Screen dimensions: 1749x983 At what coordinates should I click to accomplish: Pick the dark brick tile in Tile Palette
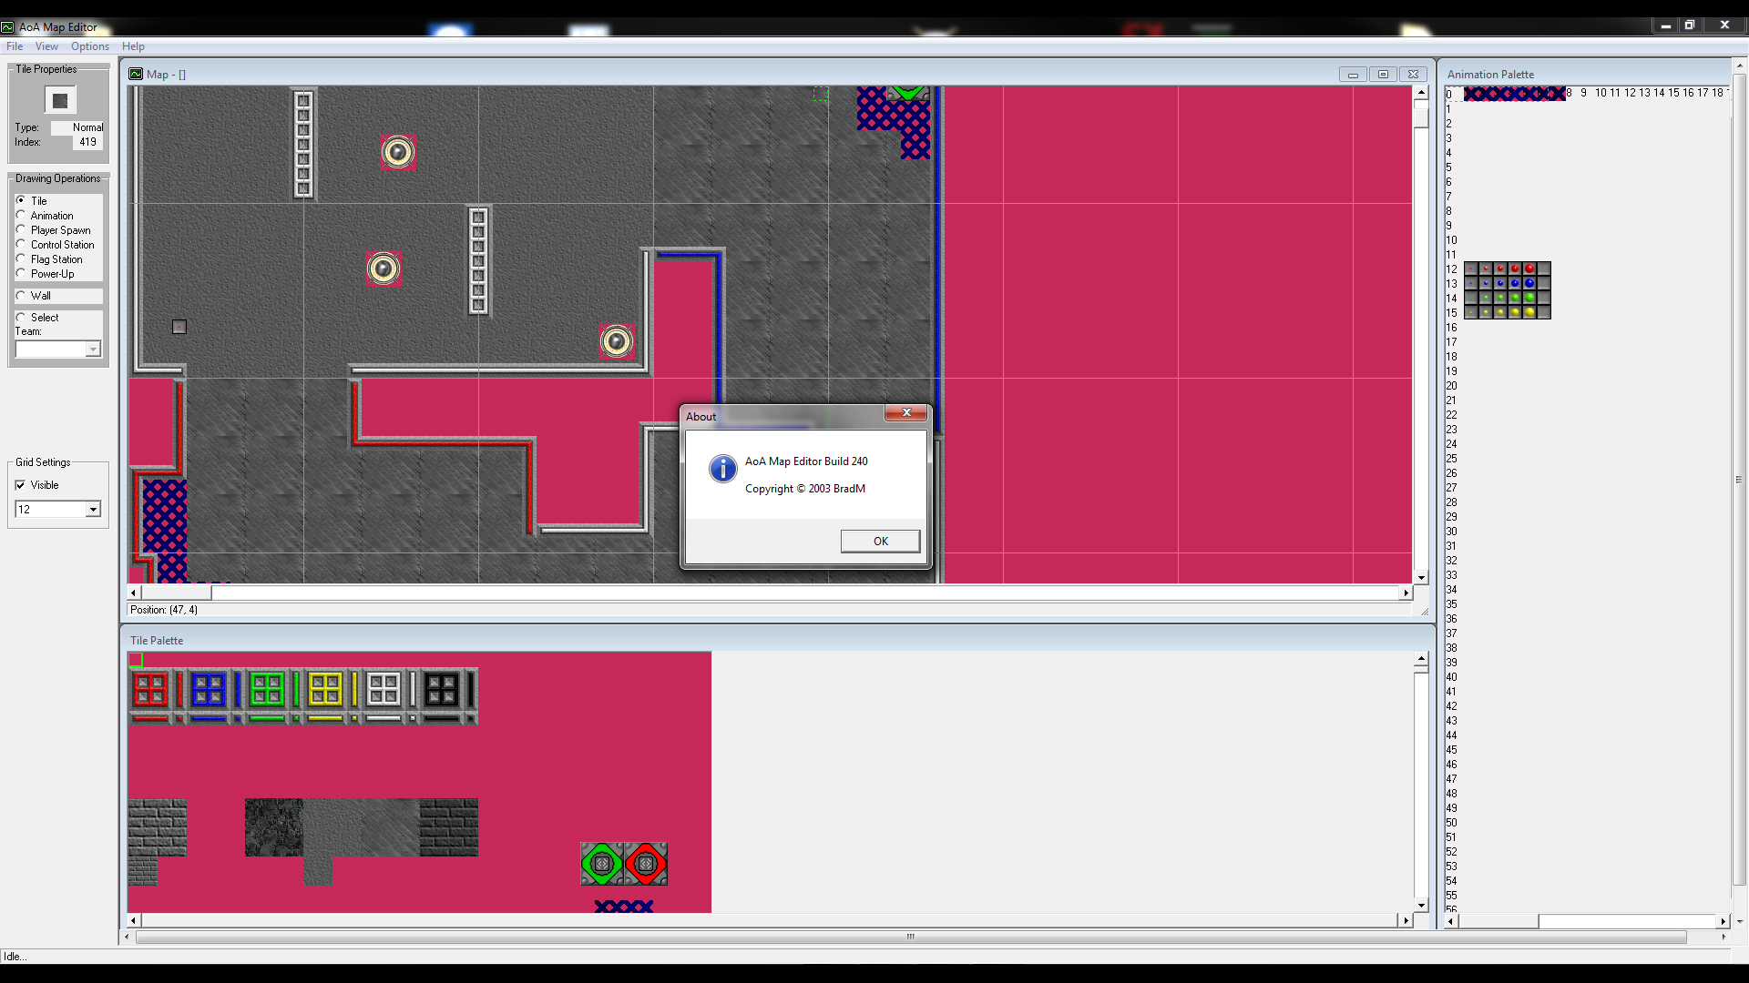pyautogui.click(x=449, y=827)
